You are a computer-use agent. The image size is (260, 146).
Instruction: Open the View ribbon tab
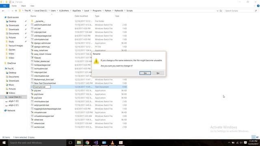click(32, 6)
